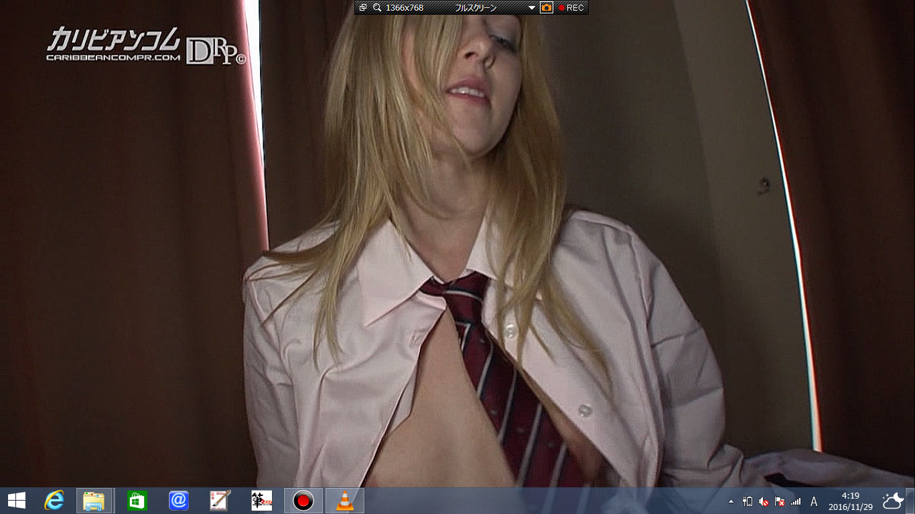Open File Explorer from the taskbar

(94, 500)
